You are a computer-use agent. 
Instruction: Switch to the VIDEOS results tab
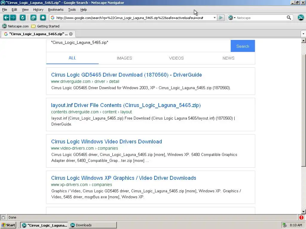[x=176, y=58]
